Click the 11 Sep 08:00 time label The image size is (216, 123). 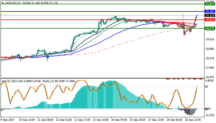point(45,120)
